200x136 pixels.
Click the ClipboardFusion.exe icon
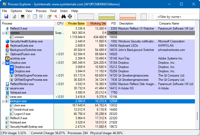pyautogui.click(x=7, y=54)
